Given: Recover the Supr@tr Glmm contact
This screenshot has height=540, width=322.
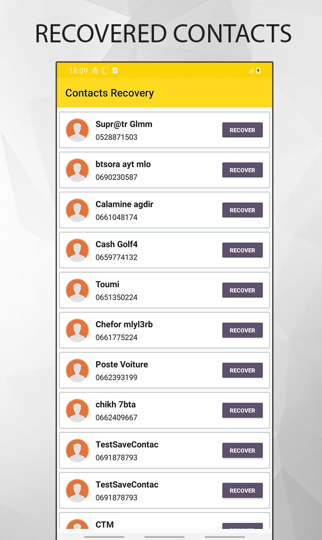Looking at the screenshot, I should point(242,130).
